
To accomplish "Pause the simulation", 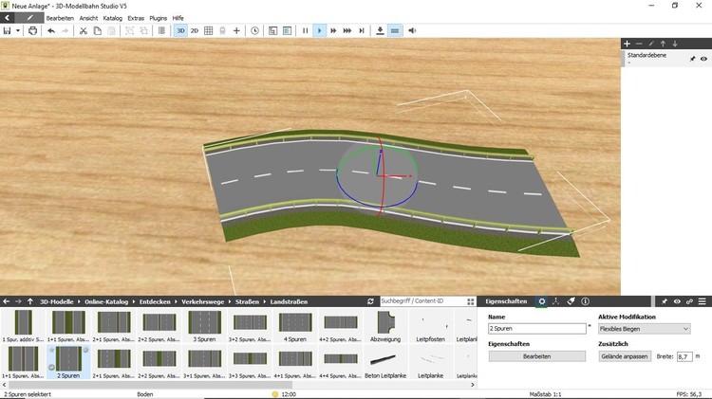I will click(305, 30).
